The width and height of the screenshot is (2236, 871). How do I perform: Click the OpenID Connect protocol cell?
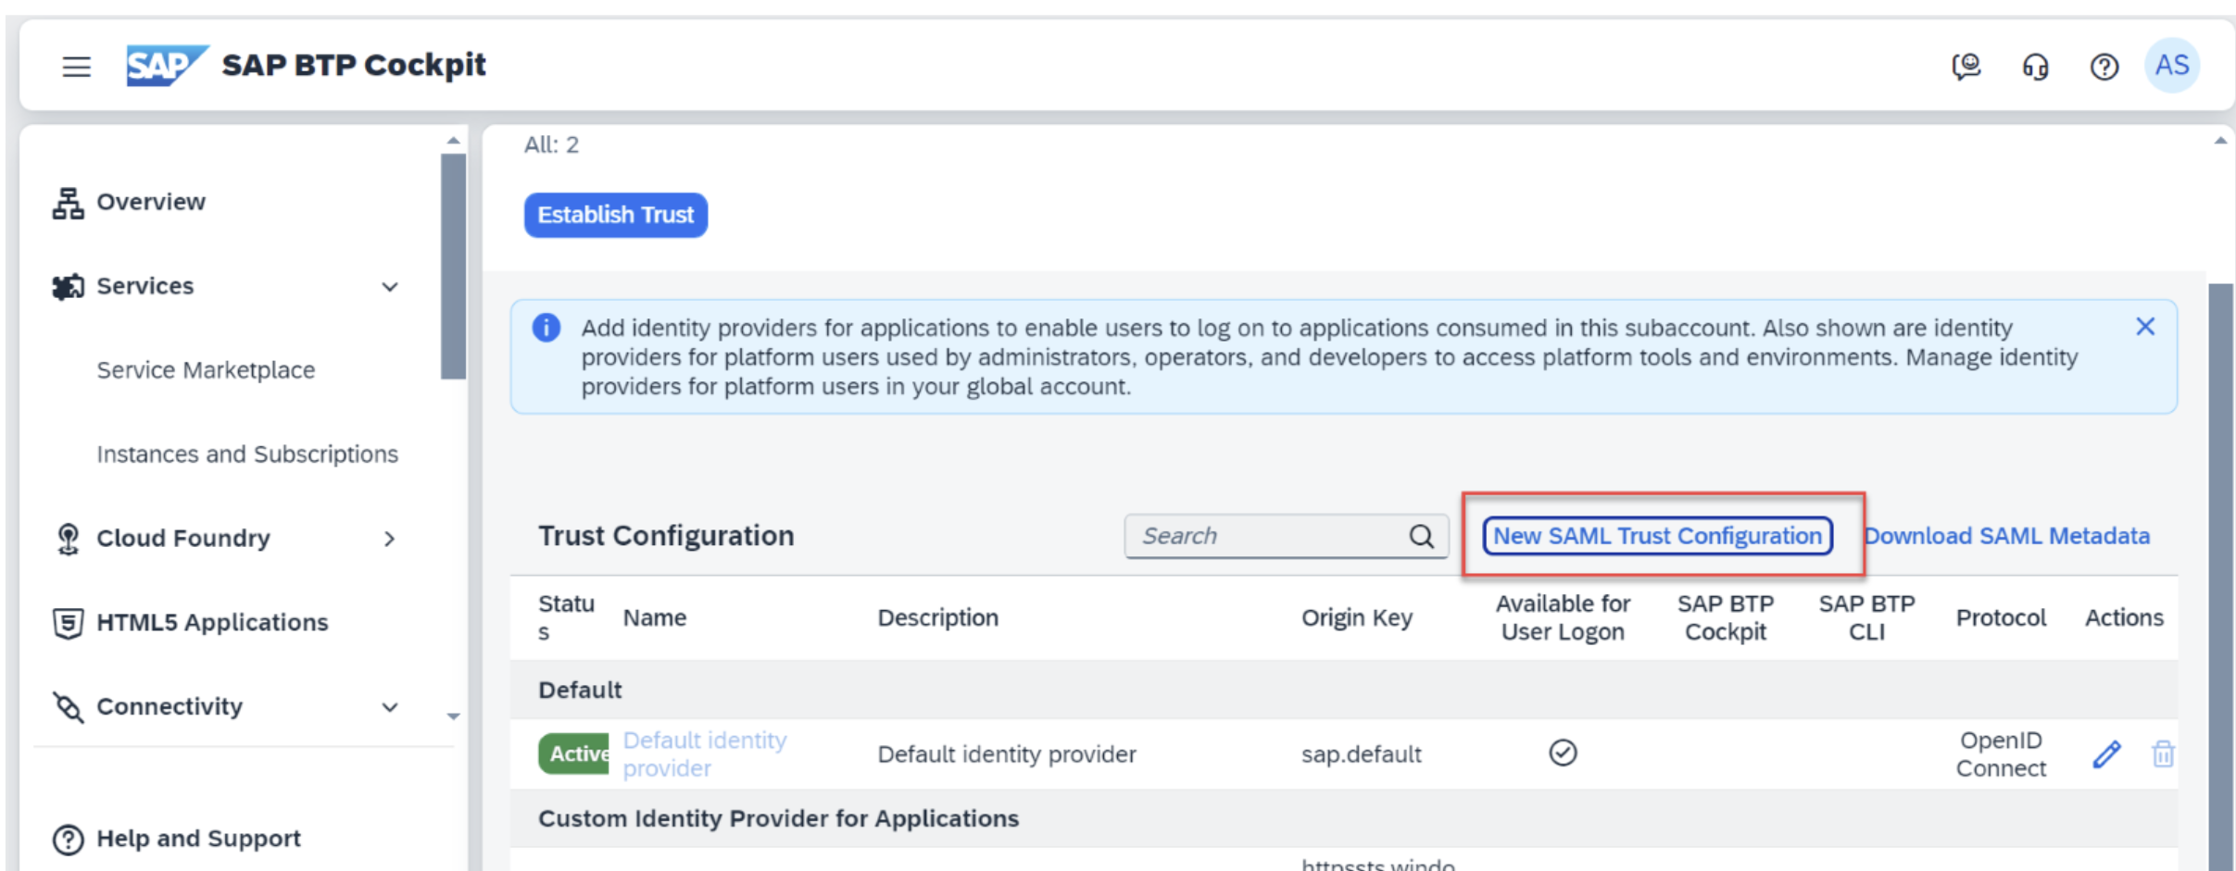[x=2001, y=754]
